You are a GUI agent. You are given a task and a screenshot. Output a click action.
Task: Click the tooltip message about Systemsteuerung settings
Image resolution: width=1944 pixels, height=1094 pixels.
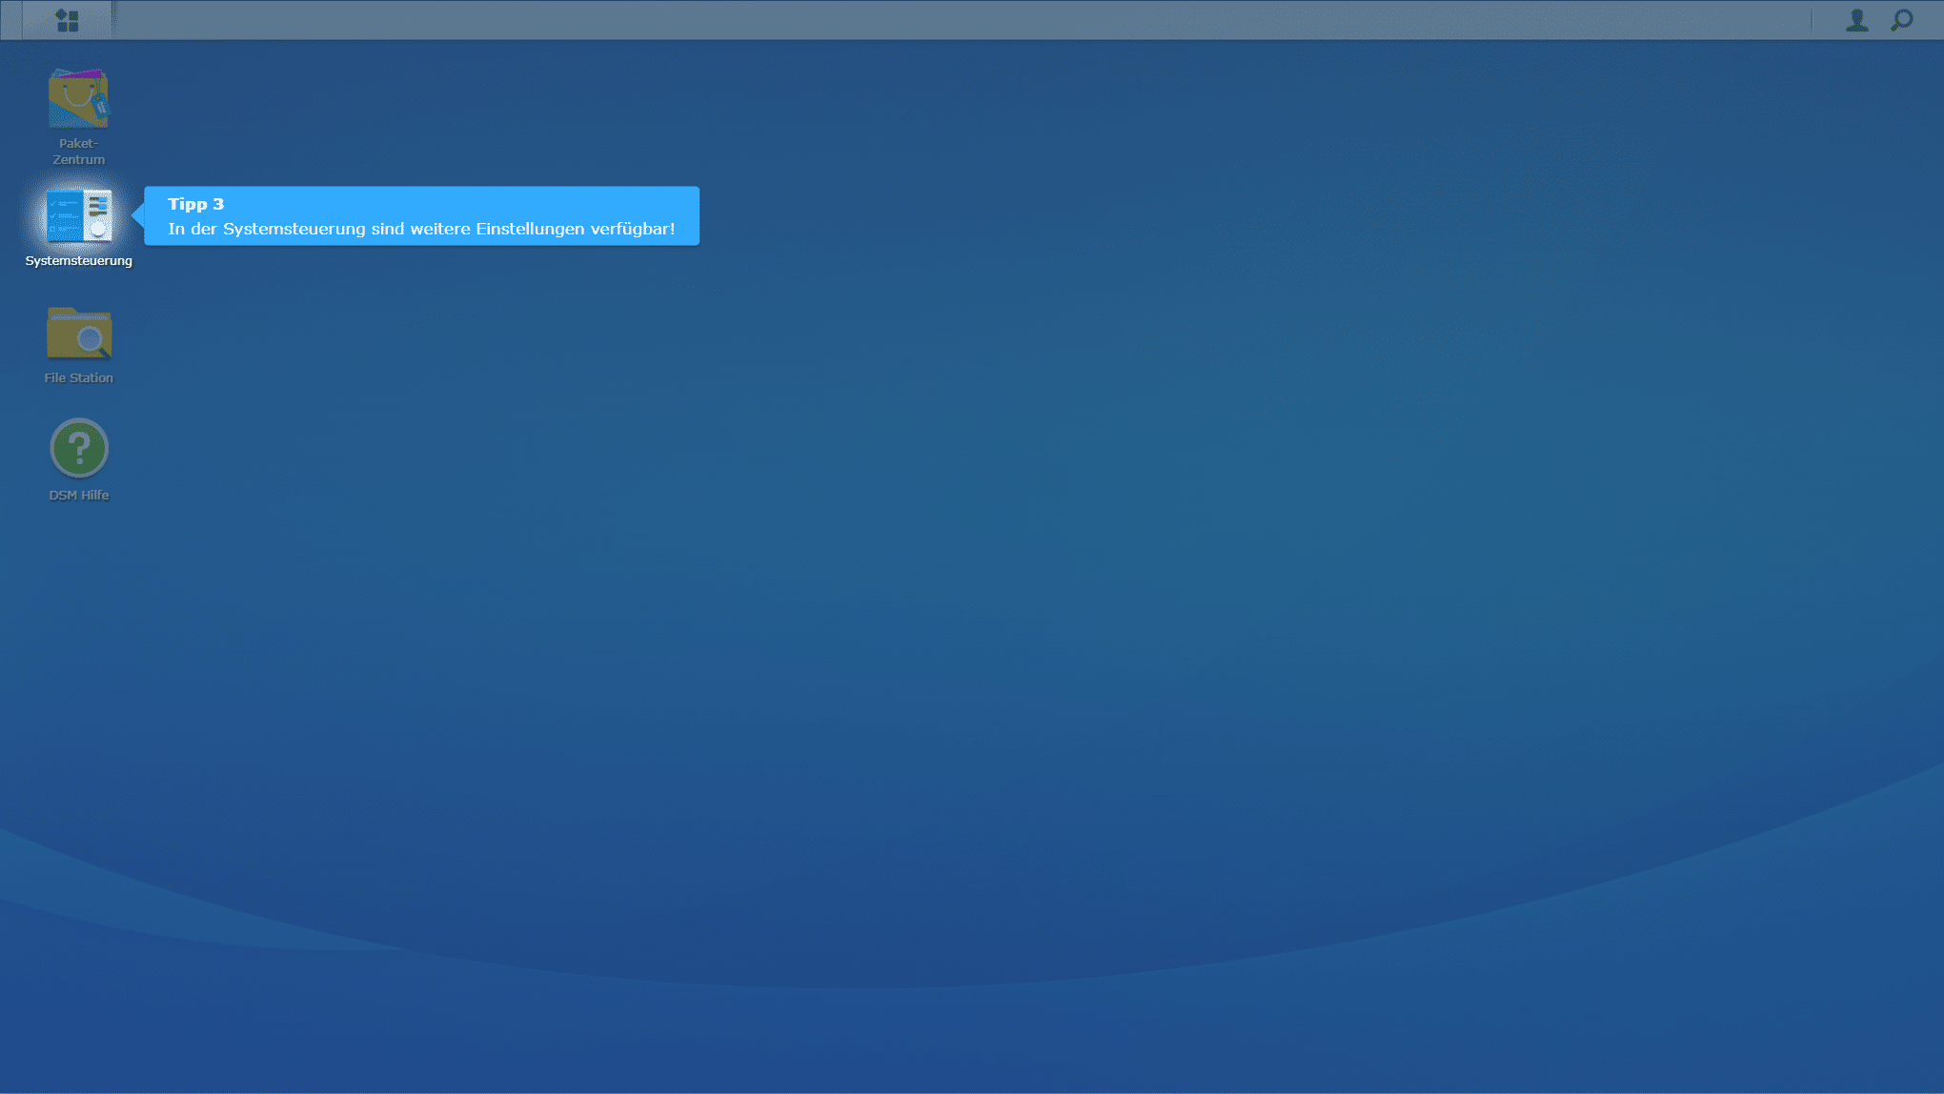click(x=420, y=230)
